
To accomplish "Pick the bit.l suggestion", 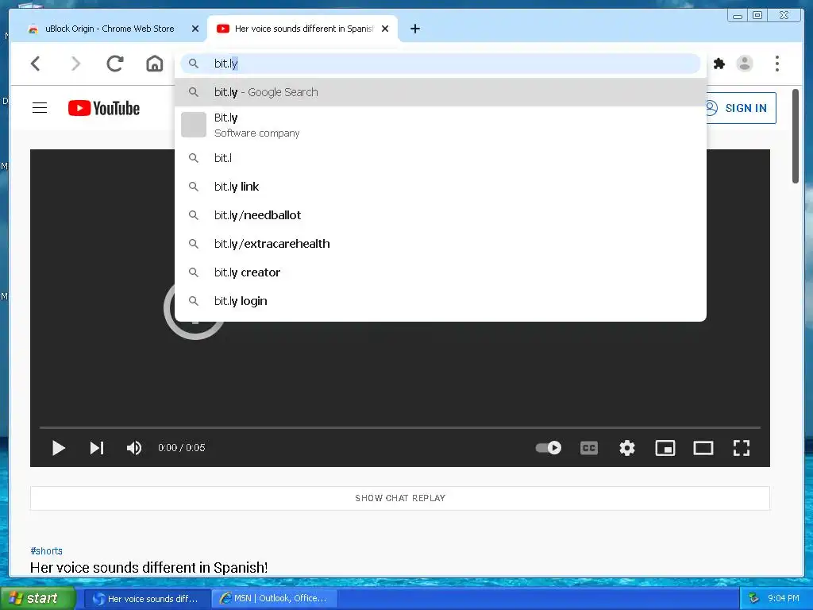I will click(x=440, y=158).
